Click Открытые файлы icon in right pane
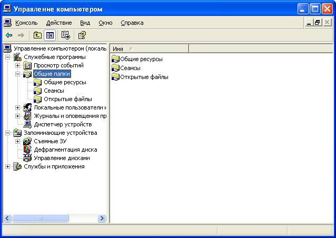 115,77
